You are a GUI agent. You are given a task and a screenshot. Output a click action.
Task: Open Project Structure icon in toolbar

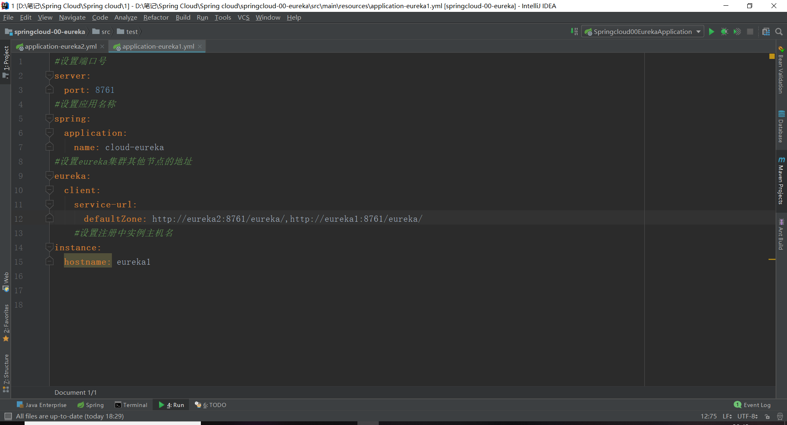[x=766, y=32]
